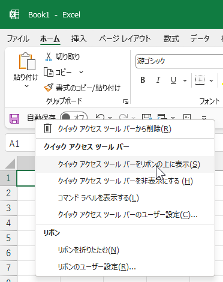Image resolution: width=223 pixels, height=282 pixels.
Task: Click the Excel app logo icon
Action: point(14,14)
